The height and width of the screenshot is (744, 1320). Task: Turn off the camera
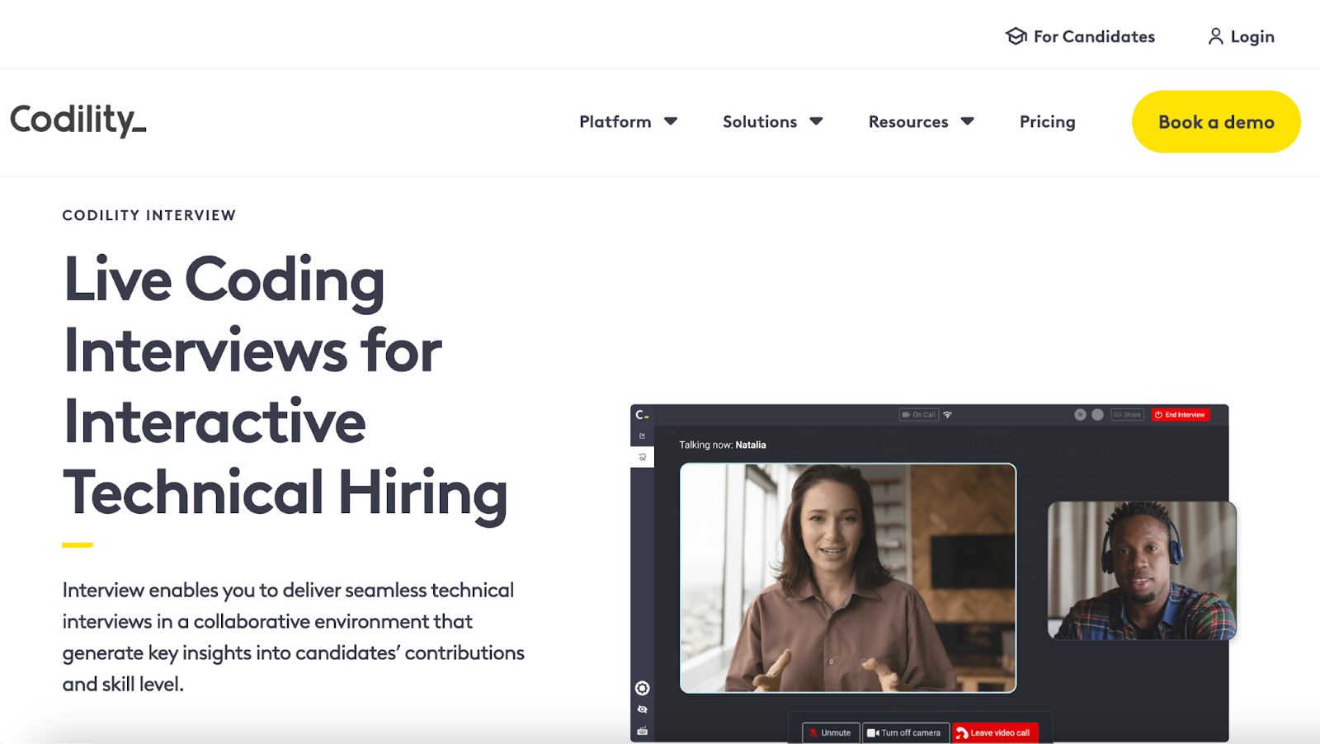tap(905, 732)
